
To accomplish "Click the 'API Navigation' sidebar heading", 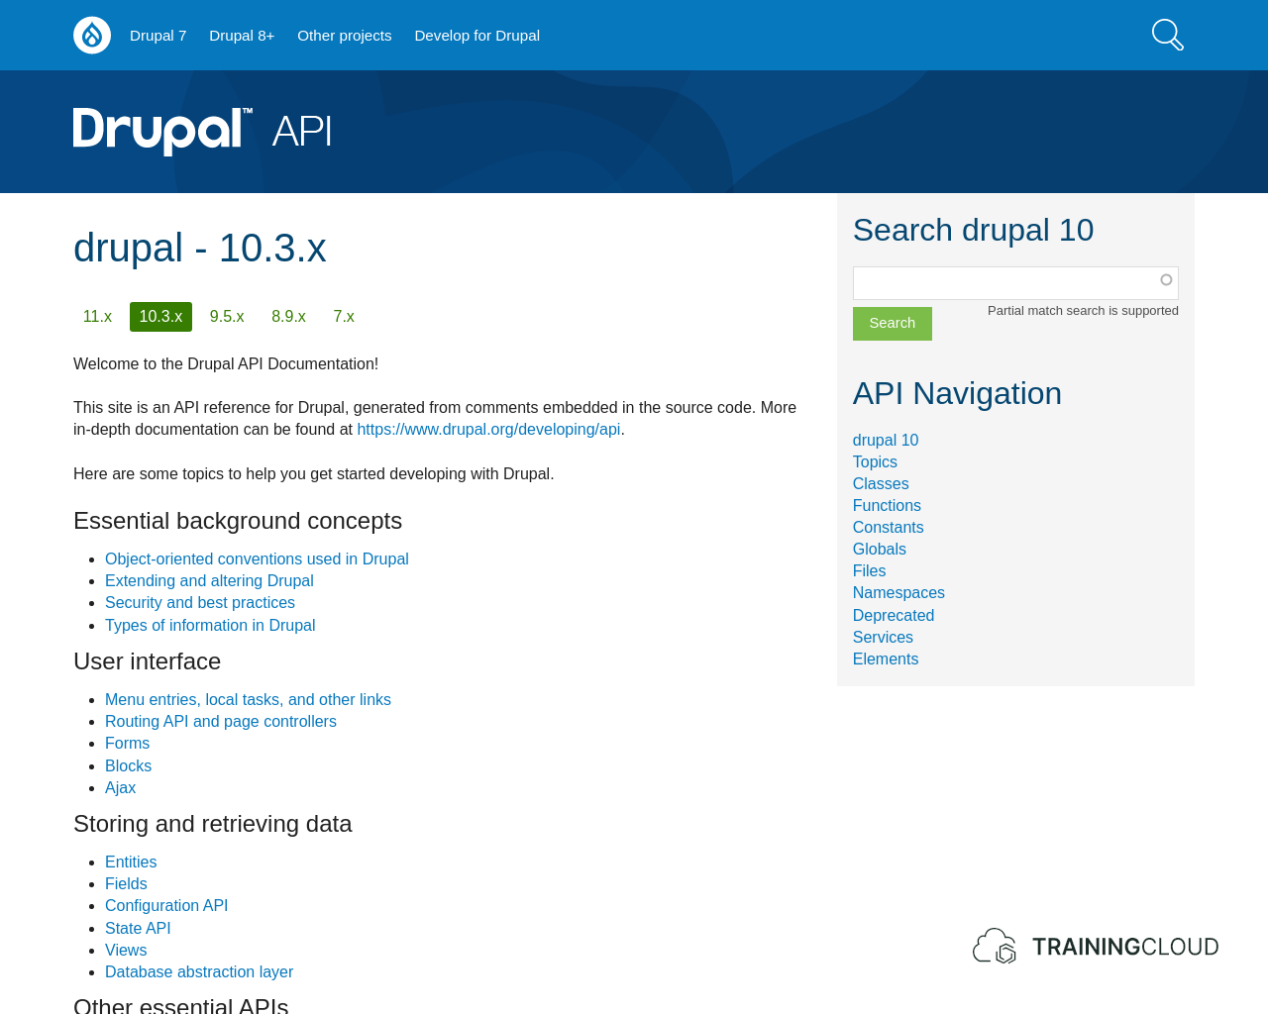I will 957,393.
